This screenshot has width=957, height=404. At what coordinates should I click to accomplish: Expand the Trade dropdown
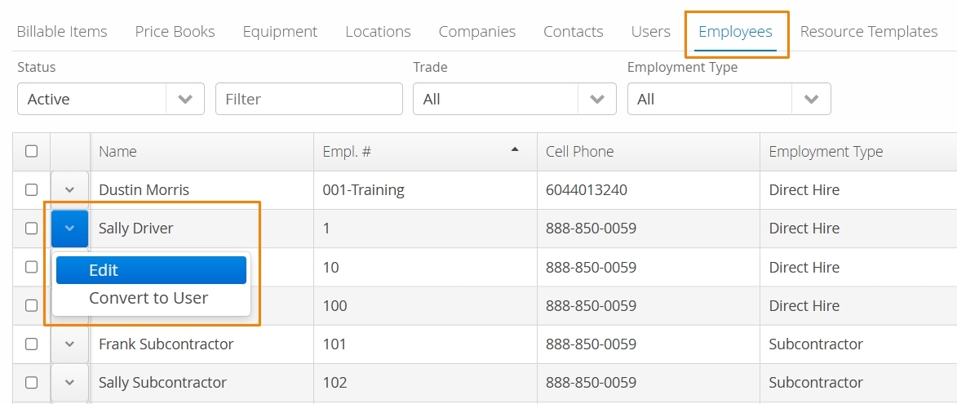tap(515, 99)
